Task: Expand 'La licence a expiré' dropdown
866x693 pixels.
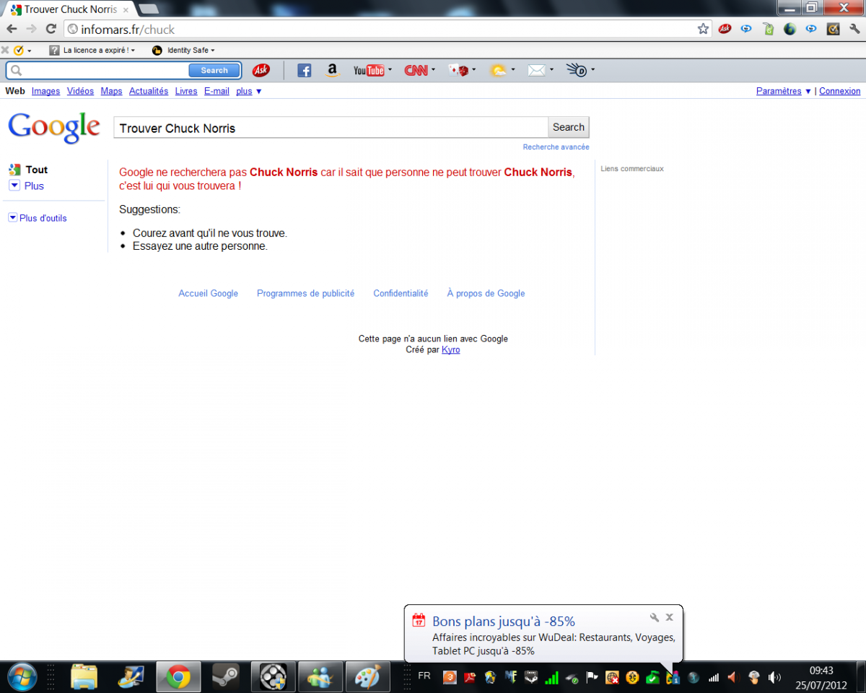Action: click(x=133, y=51)
